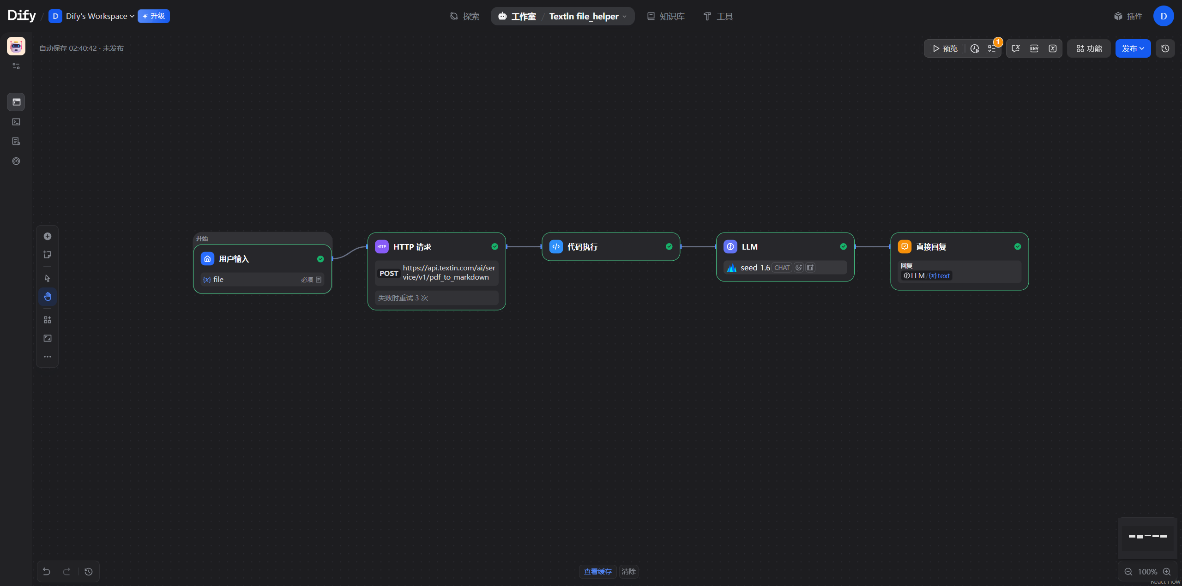Toggle the app sidebar expand control

pos(16,66)
